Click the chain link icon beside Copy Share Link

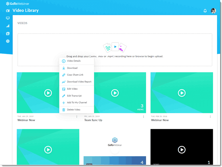64,75
